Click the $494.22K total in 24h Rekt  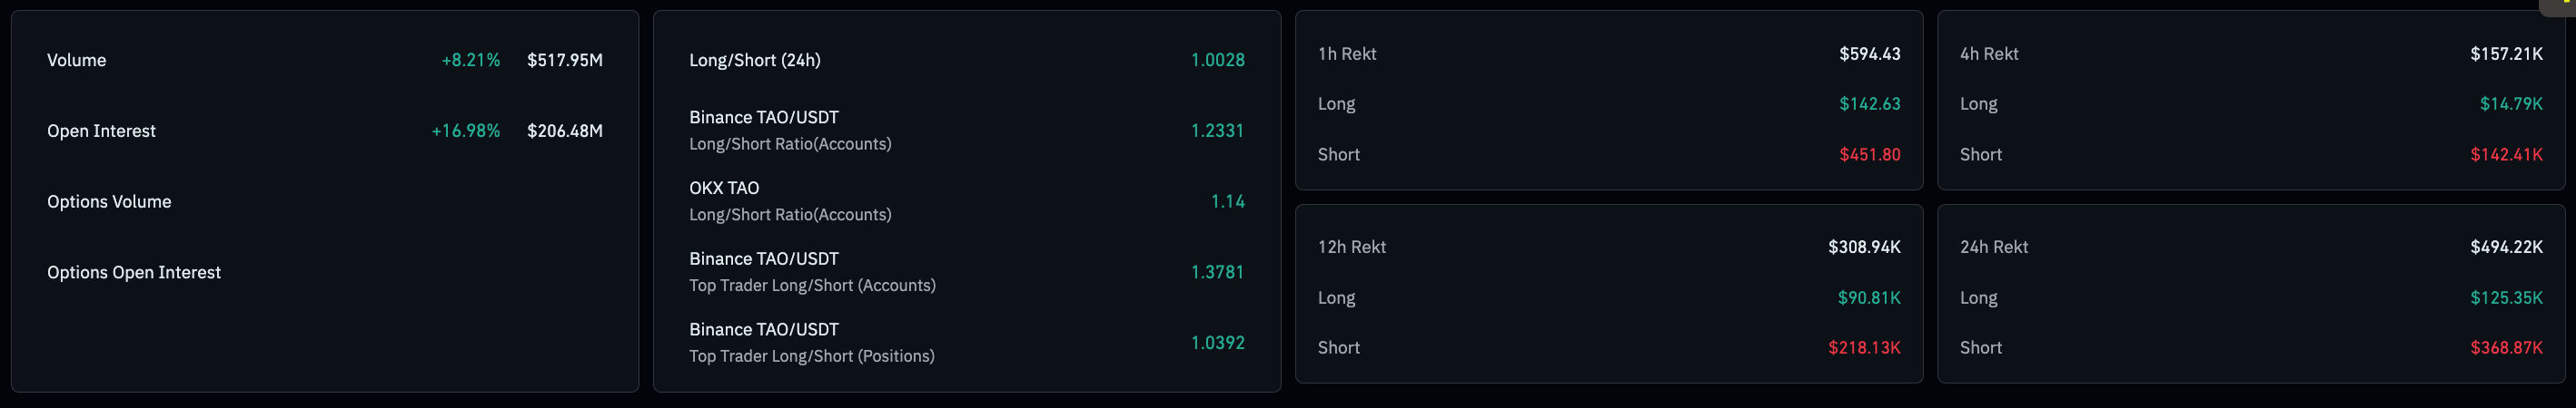[2505, 247]
